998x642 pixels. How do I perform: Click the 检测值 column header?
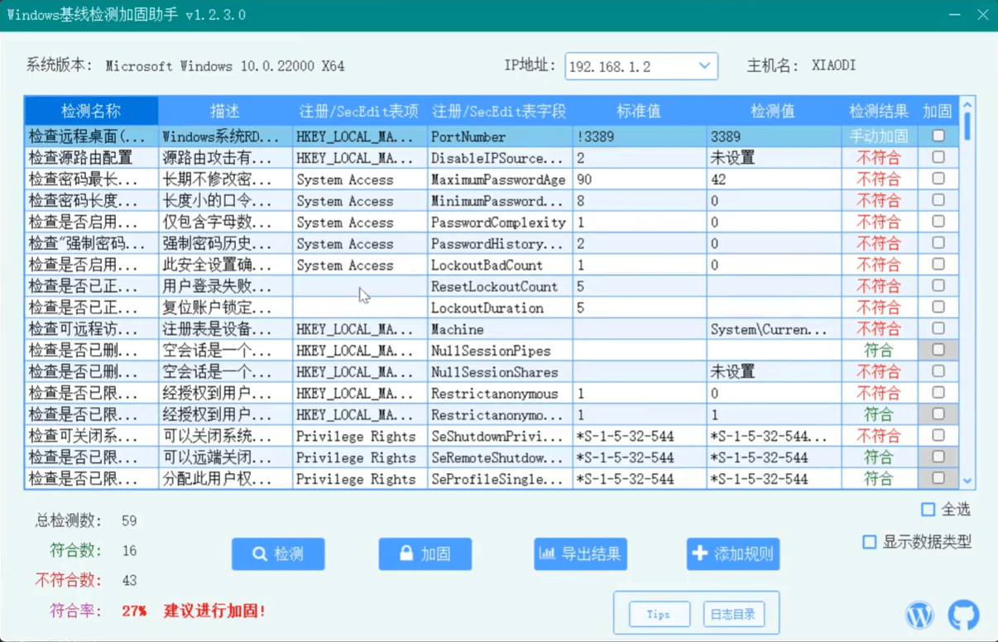point(773,111)
